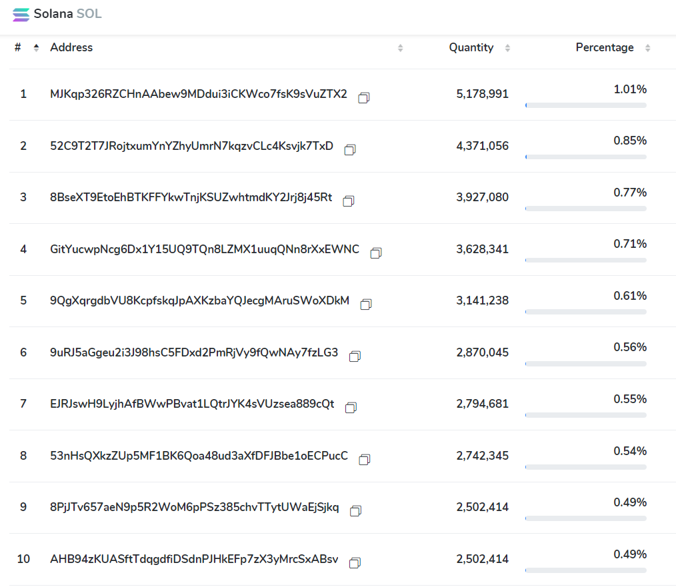Copy address MJKqp326 in row 1

click(364, 98)
